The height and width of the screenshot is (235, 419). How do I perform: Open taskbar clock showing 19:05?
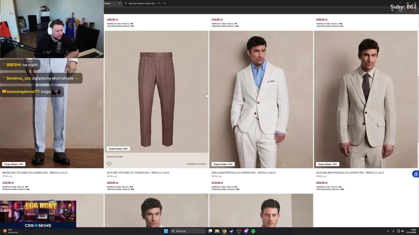click(x=411, y=231)
